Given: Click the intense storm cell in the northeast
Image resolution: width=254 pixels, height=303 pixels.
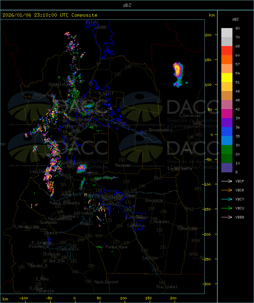Looking at the screenshot, I should (x=177, y=71).
